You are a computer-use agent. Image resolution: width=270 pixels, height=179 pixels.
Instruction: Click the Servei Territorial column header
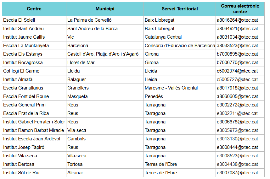(x=180, y=9)
